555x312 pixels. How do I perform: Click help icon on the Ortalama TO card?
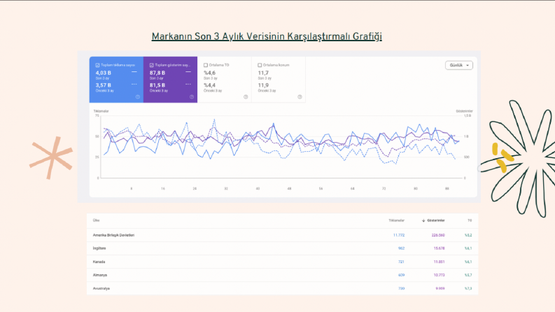[246, 97]
